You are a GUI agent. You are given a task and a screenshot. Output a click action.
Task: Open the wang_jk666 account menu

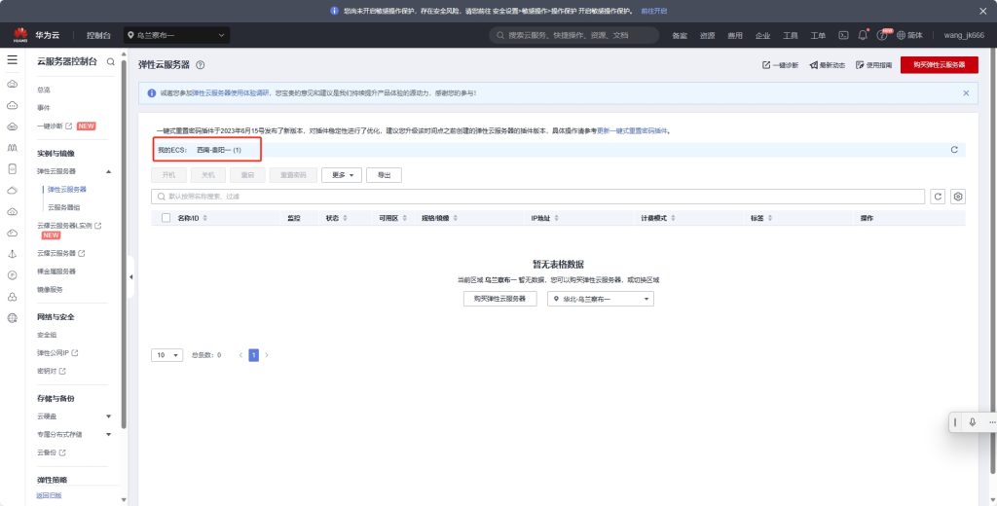964,36
